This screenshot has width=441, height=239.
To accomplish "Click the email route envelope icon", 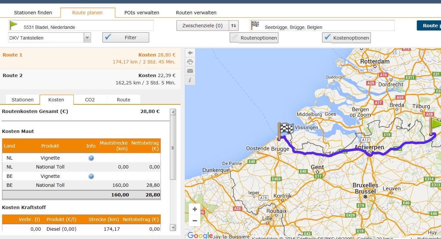I will (190, 71).
